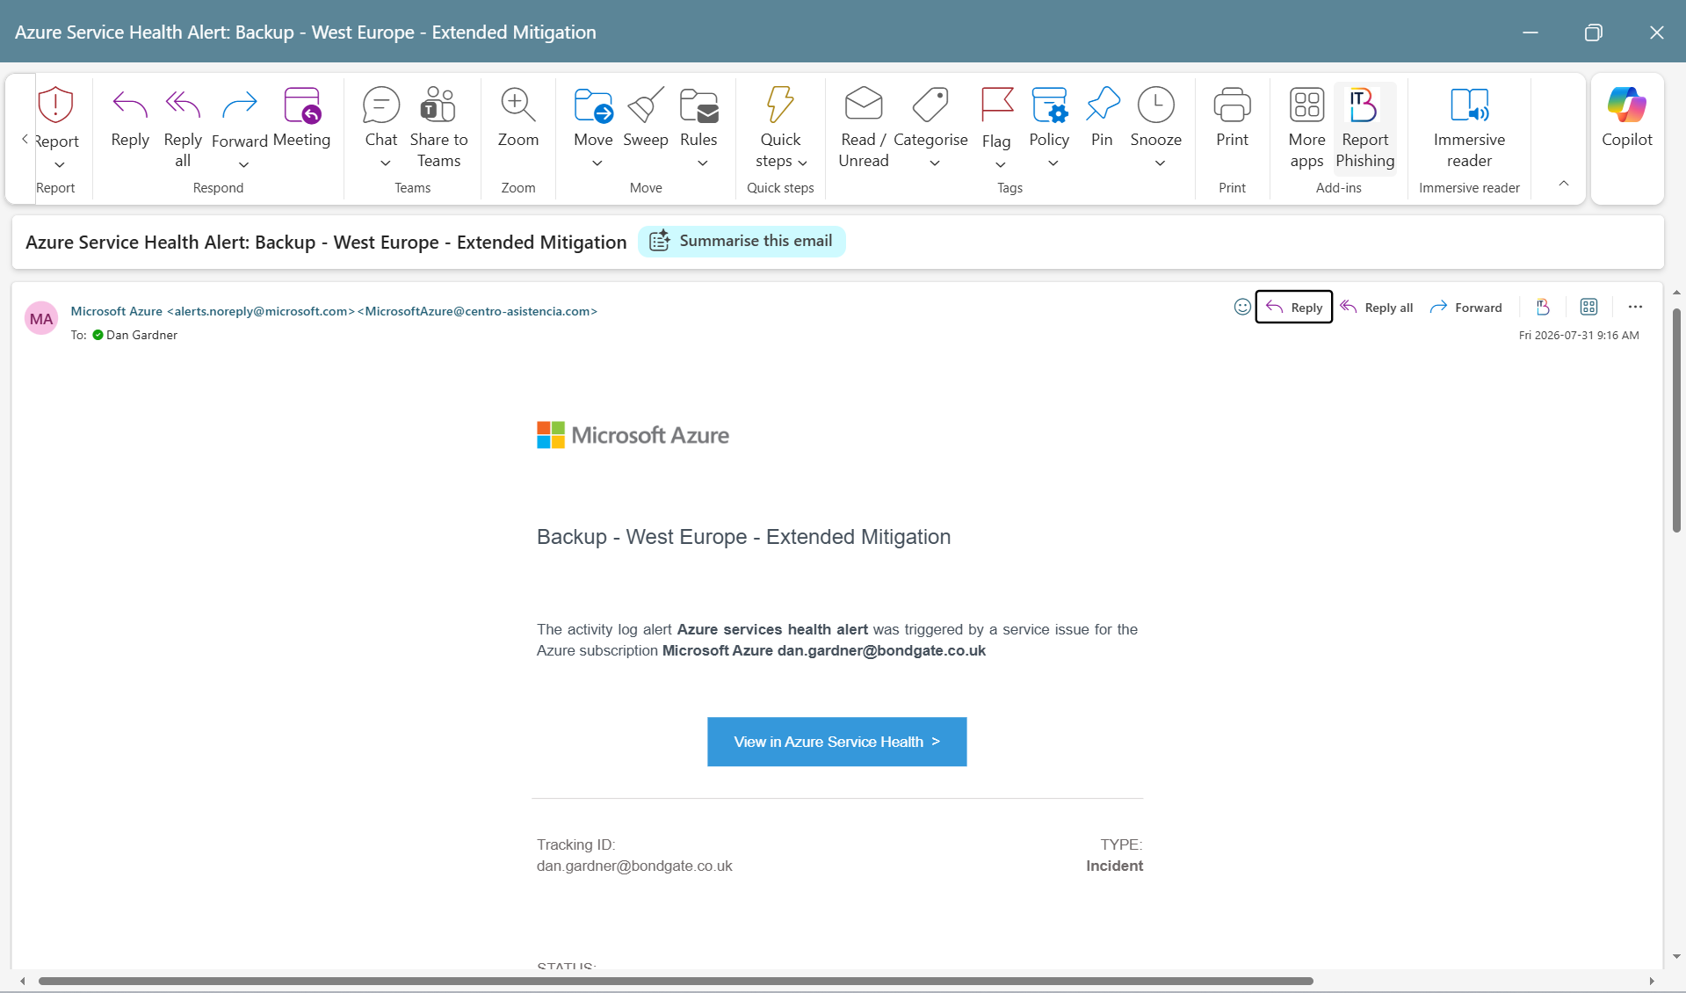Screen dimensions: 1686x993
Task: Click the Move folder icon
Action: (593, 105)
